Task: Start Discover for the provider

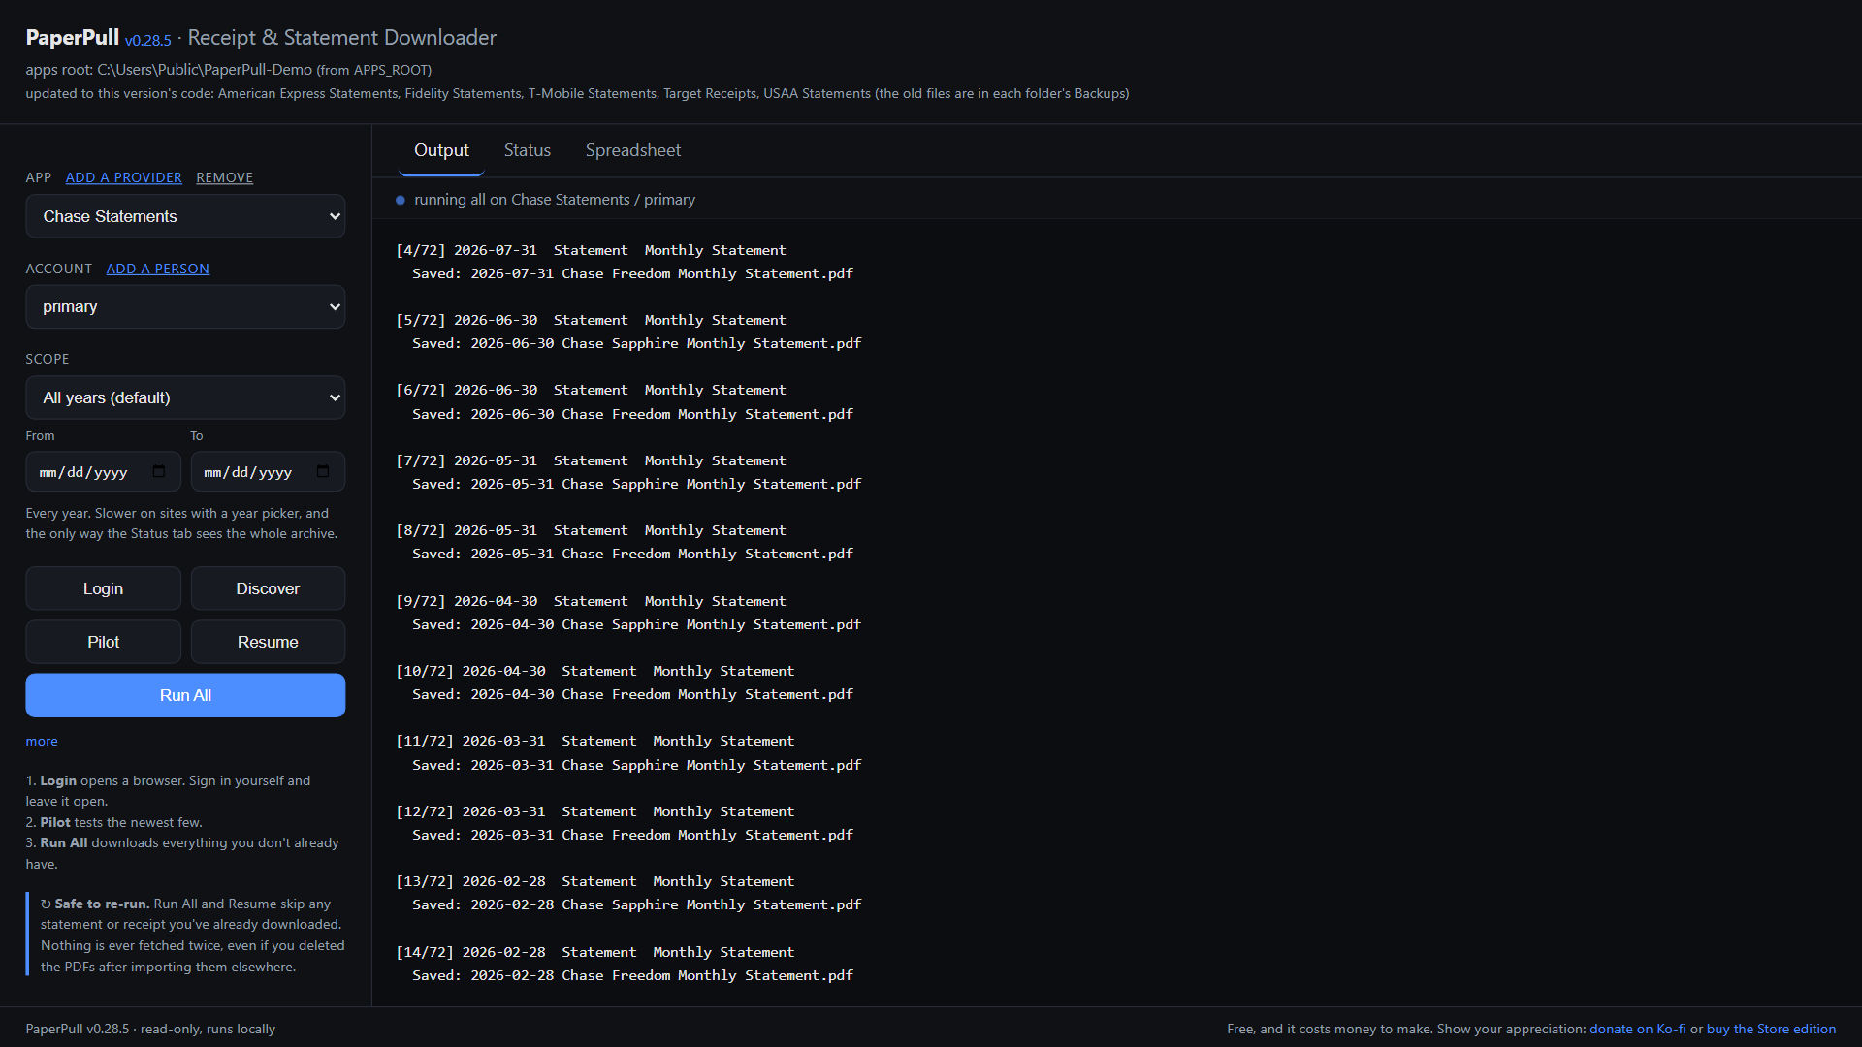Action: pyautogui.click(x=268, y=588)
